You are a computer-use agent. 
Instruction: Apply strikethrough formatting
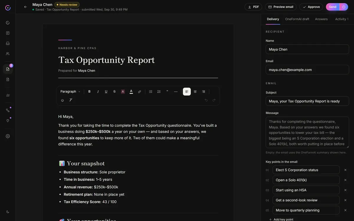click(114, 92)
